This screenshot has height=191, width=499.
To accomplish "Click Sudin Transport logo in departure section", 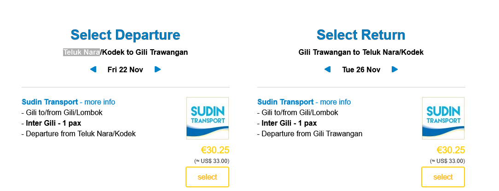I will 207,118.
